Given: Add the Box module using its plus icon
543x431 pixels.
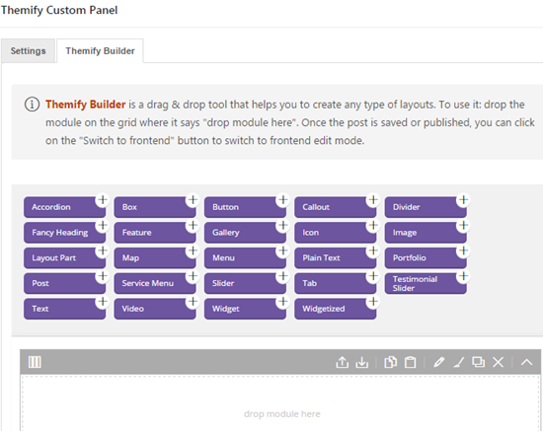Looking at the screenshot, I should [x=193, y=200].
